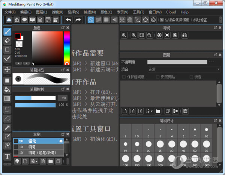Click flip canvas icon in Navigator
Viewport: 225px width, 175px height.
click(184, 35)
